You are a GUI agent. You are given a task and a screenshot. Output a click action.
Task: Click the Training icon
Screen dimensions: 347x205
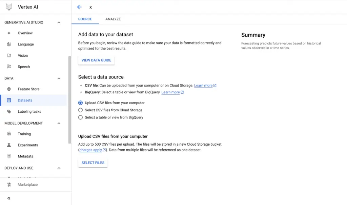click(9, 134)
